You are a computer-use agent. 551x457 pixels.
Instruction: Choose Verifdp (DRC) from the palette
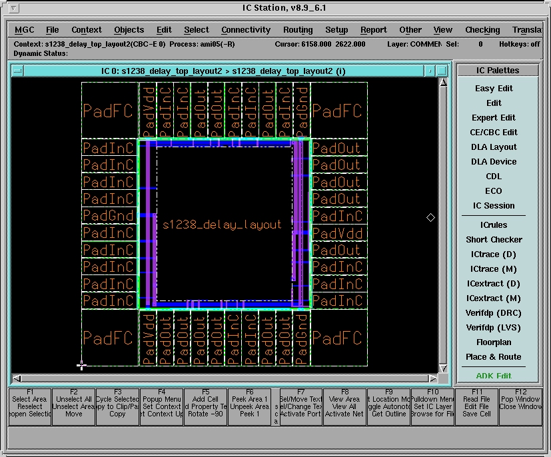(494, 313)
